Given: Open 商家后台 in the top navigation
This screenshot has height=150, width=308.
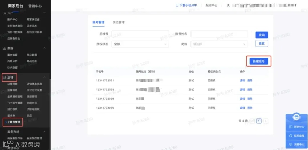Looking at the screenshot, I should click(15, 6).
